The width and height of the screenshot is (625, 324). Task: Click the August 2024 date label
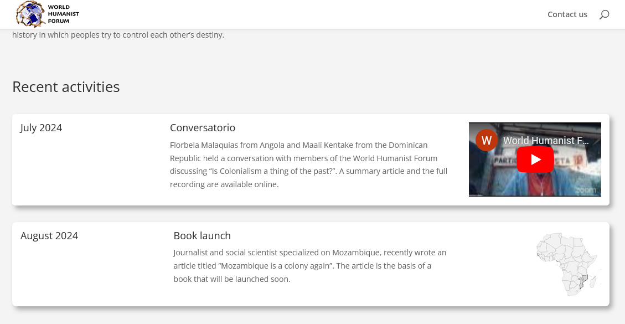point(49,236)
